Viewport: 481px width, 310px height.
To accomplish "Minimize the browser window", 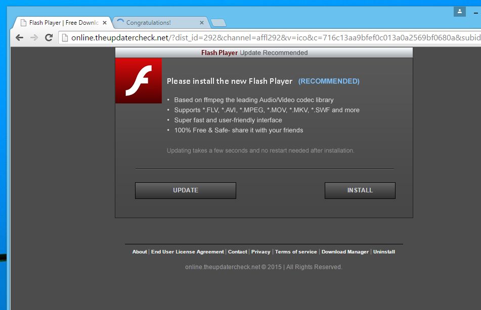I will click(x=476, y=13).
